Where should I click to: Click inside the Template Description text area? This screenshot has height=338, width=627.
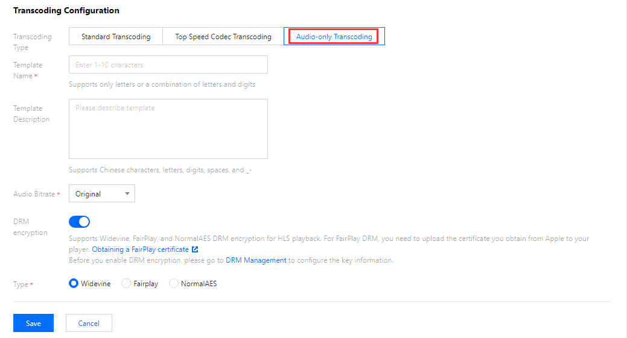tap(168, 129)
